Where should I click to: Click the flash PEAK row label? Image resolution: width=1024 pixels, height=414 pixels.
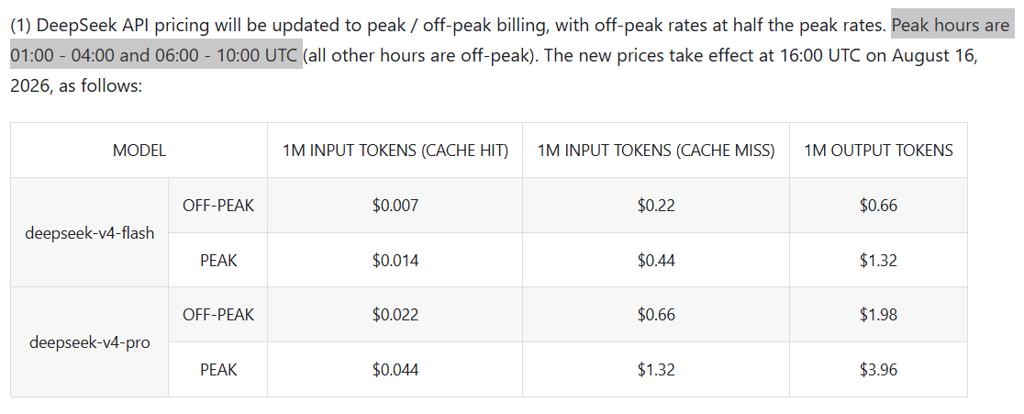218,261
